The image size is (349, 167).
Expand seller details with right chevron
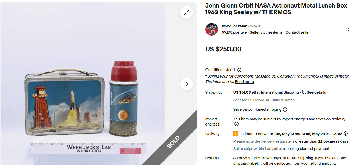tap(348, 30)
